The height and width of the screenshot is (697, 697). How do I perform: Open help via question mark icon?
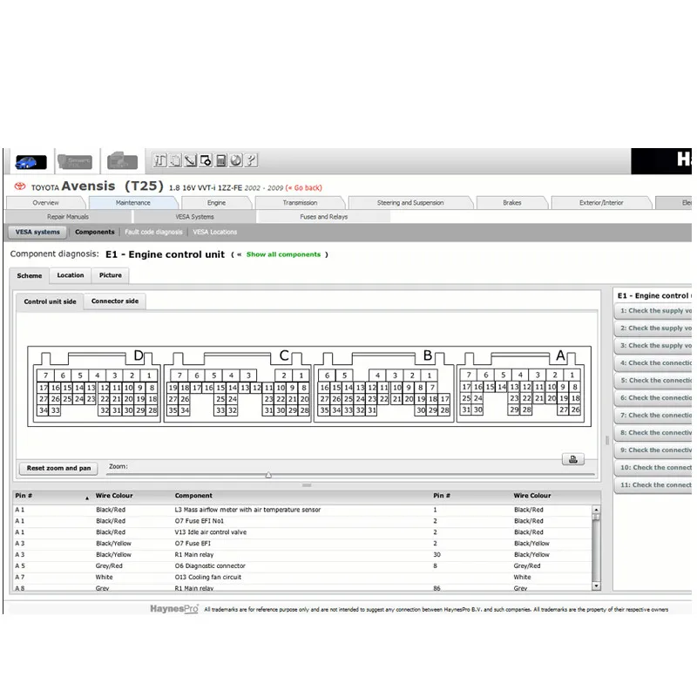click(x=251, y=160)
